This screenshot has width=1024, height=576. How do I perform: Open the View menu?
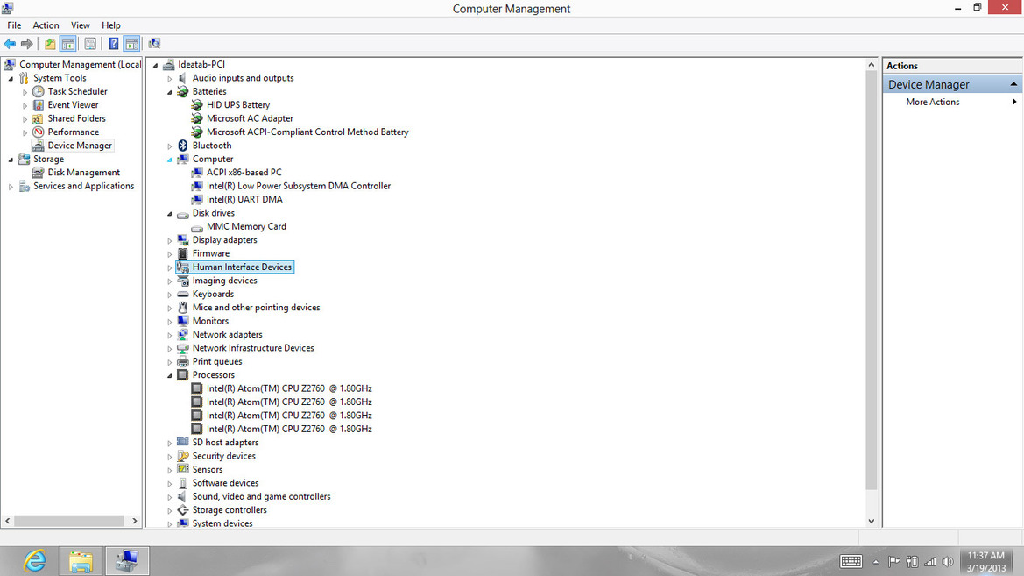[81, 25]
